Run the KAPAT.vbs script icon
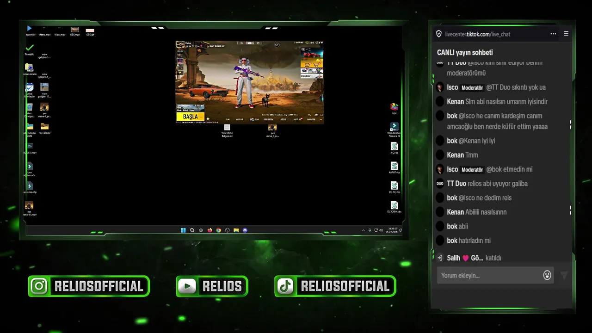 click(x=394, y=168)
